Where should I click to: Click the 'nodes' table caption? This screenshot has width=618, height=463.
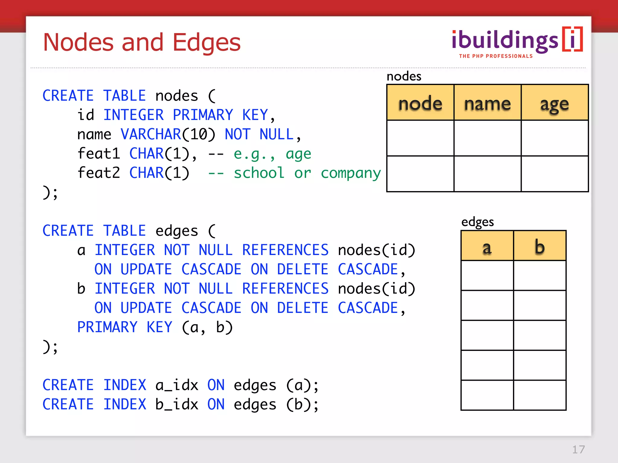404,76
